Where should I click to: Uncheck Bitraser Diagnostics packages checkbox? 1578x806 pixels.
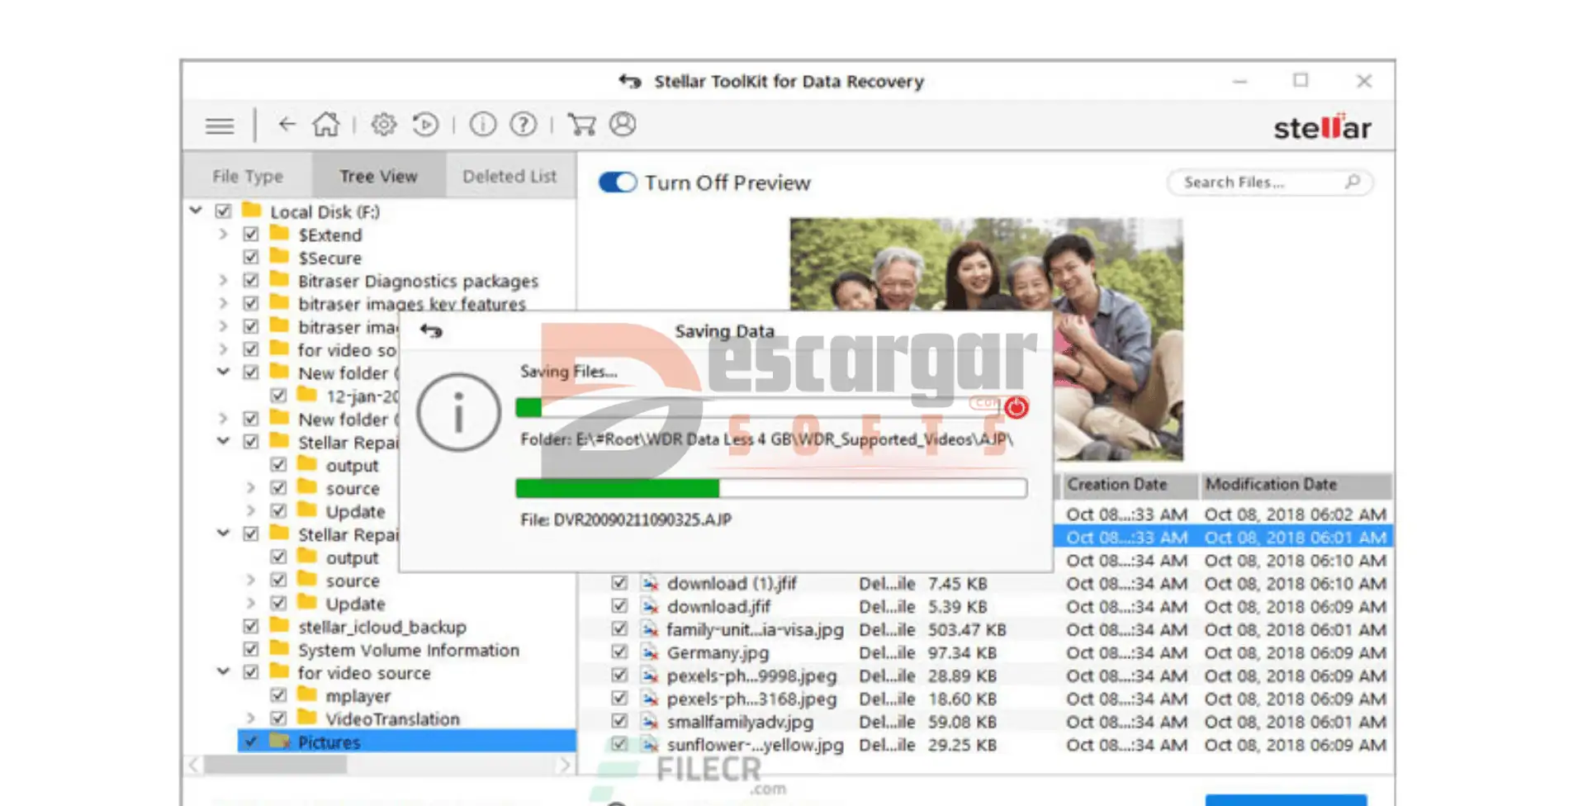pyautogui.click(x=251, y=280)
